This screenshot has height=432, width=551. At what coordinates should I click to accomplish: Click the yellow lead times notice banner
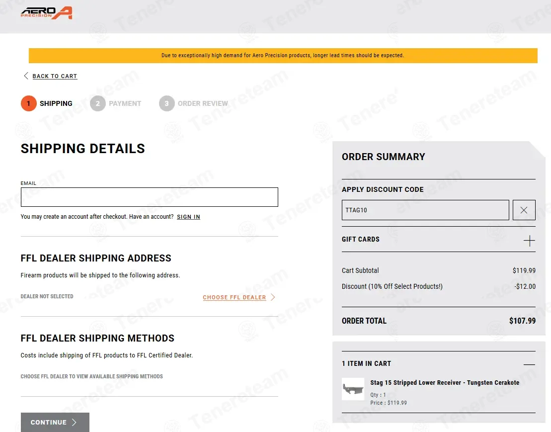click(x=283, y=56)
